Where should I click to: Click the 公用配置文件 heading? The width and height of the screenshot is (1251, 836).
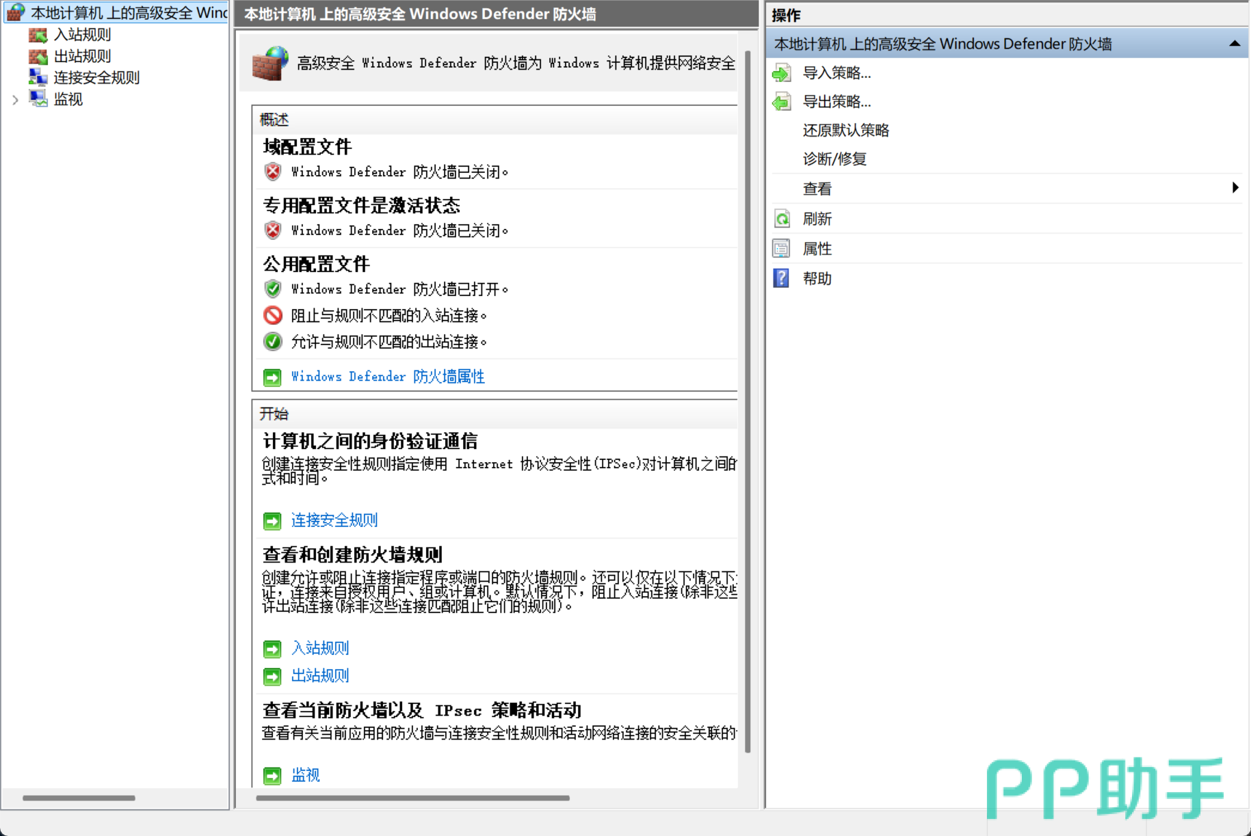click(316, 265)
